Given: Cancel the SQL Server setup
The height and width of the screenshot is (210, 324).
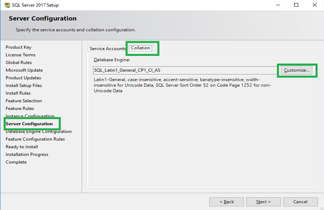Looking at the screenshot, I should (x=300, y=202).
